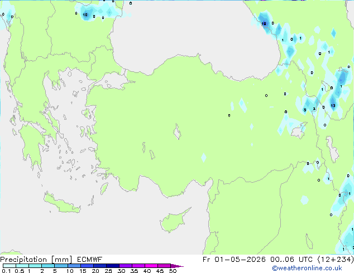Pick the 40–45 mm magenta legend swatch
The height and width of the screenshot is (273, 354).
tap(151, 266)
